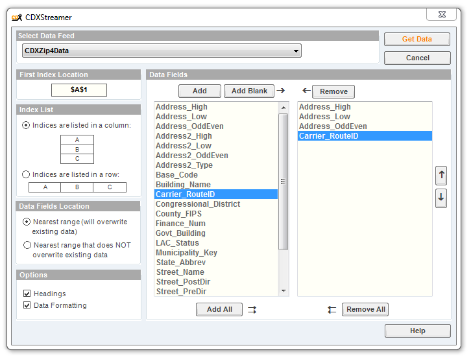
Task: Close the CDXStreamer dialog
Action: click(x=442, y=14)
